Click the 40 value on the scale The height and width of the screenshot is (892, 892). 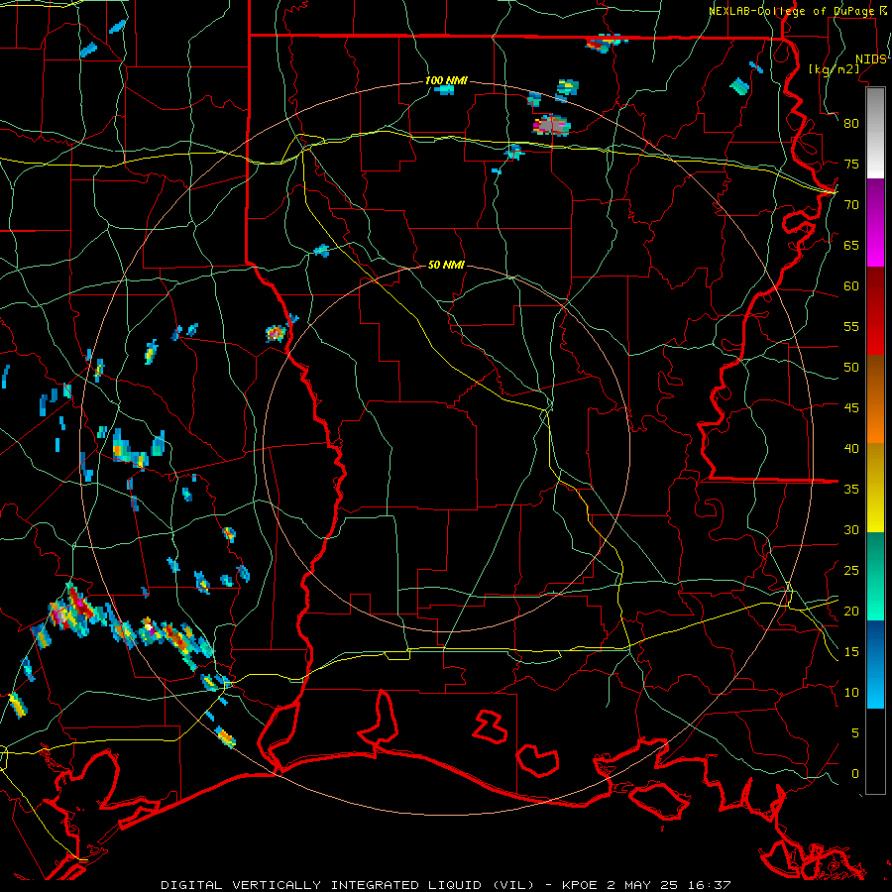click(851, 448)
